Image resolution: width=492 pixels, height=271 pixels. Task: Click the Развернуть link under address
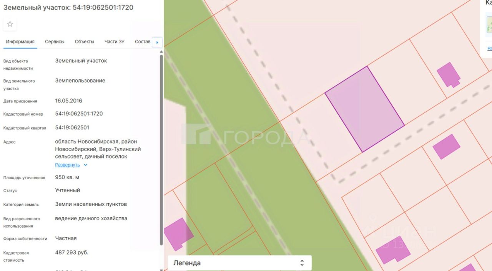point(67,165)
